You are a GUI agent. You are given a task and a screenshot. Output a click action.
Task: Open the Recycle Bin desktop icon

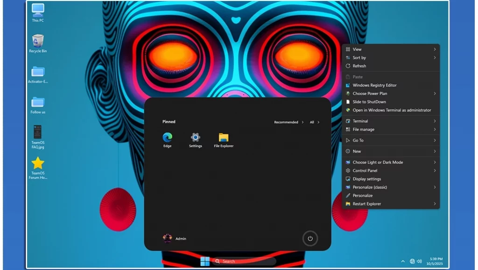tap(38, 42)
